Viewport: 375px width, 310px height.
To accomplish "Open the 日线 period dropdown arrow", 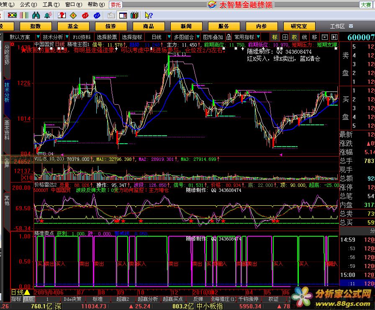I will 169,37.
